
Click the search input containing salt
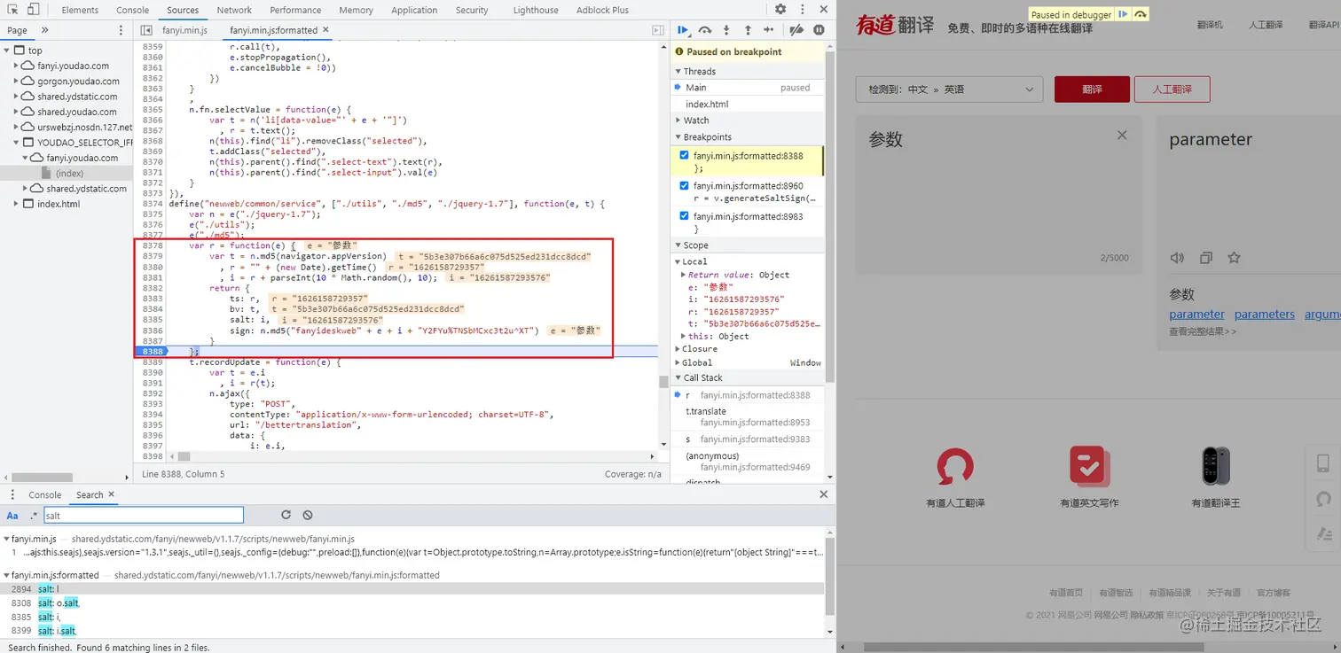(x=144, y=515)
